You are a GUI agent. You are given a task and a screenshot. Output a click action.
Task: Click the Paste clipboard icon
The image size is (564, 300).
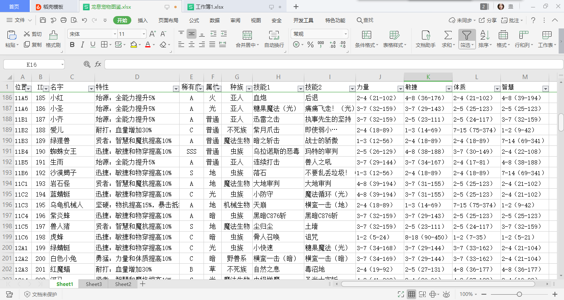12,35
